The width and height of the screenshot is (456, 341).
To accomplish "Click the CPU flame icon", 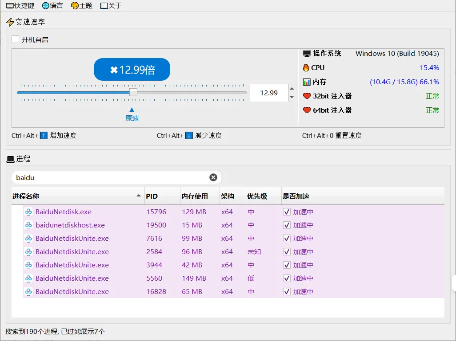I will point(306,67).
